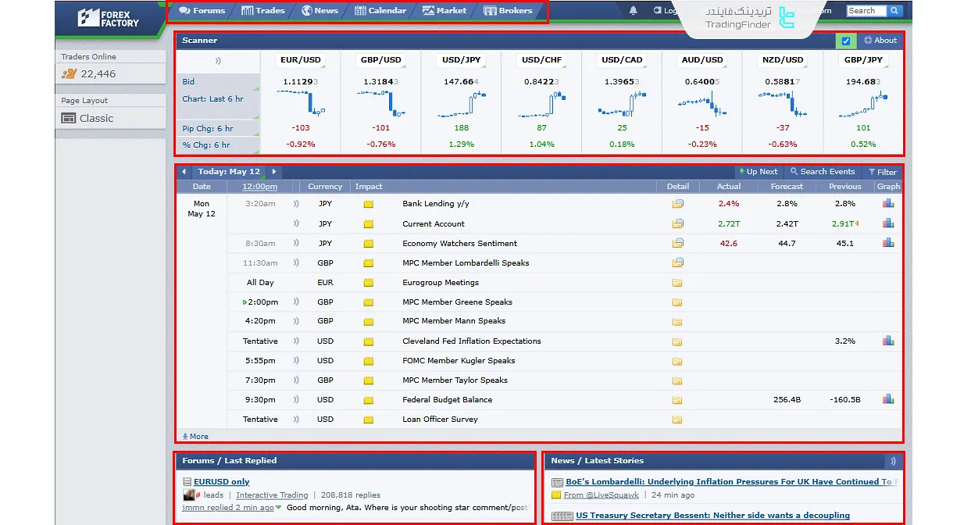Click the notifications bell icon
This screenshot has width=971, height=525.
click(633, 11)
